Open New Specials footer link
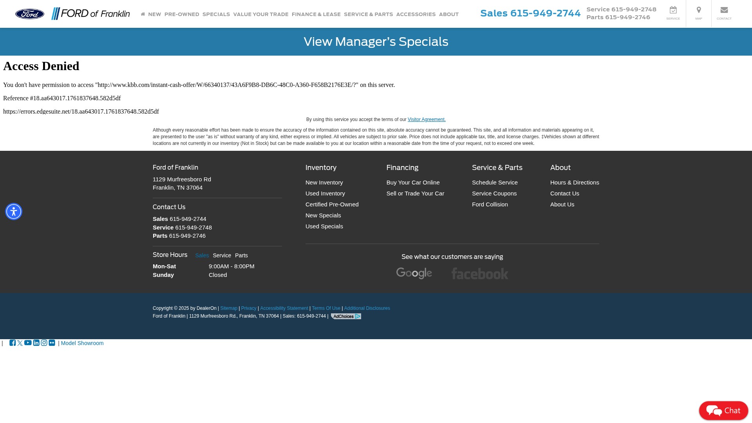The height and width of the screenshot is (423, 752). (323, 215)
